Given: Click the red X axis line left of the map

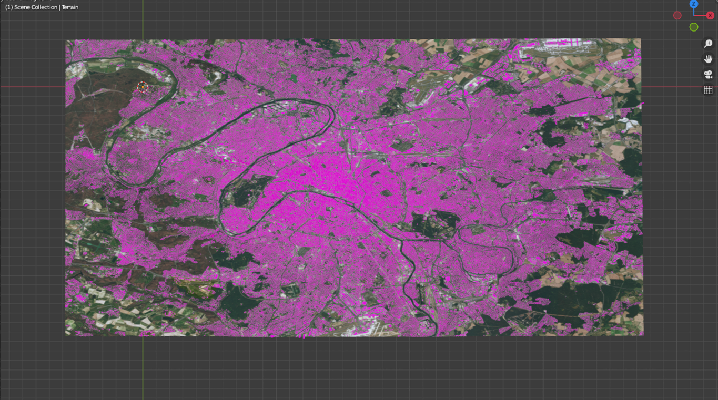Looking at the screenshot, I should pyautogui.click(x=32, y=87).
